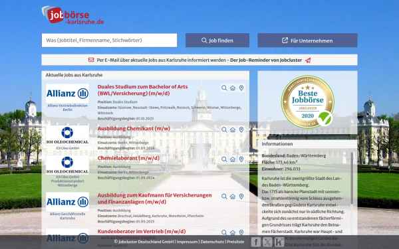This screenshot has width=399, height=249.
Task: Open the Impressum footer link
Action: point(187,242)
